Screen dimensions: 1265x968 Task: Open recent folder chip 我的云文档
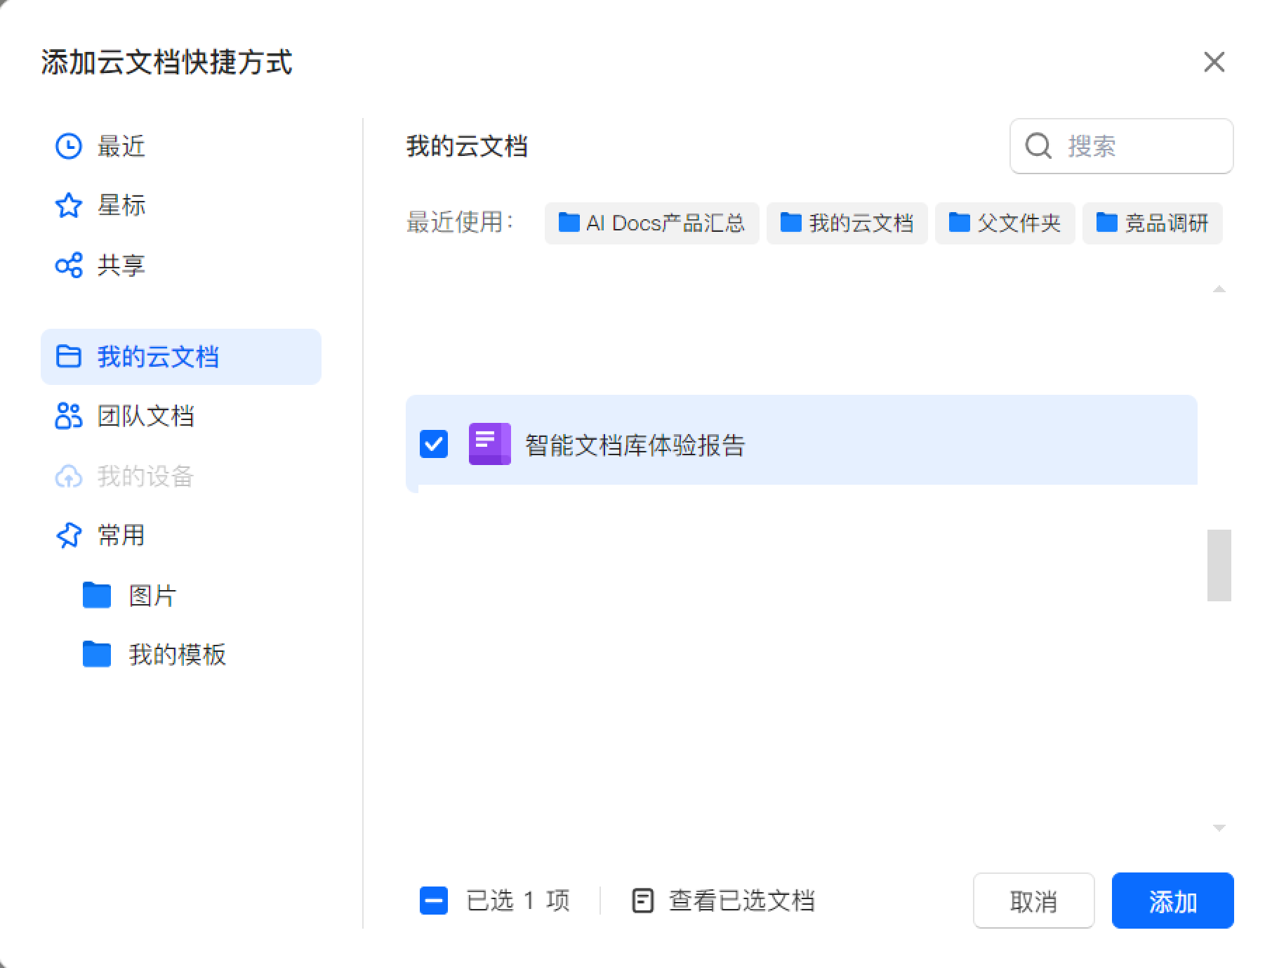coord(847,223)
